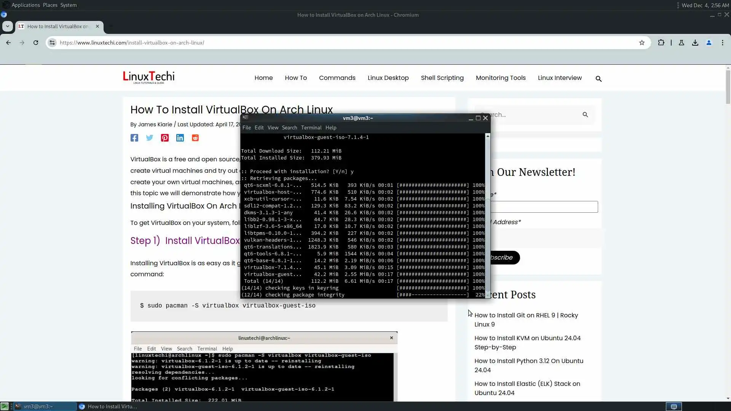Expand the tab search dropdown arrow
Screen dimensions: 731x411
[x=7, y=26]
